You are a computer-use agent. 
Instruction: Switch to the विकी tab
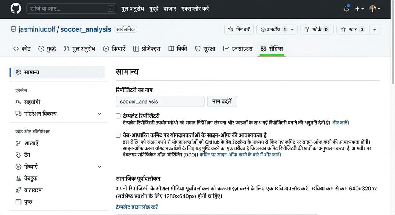pos(178,48)
